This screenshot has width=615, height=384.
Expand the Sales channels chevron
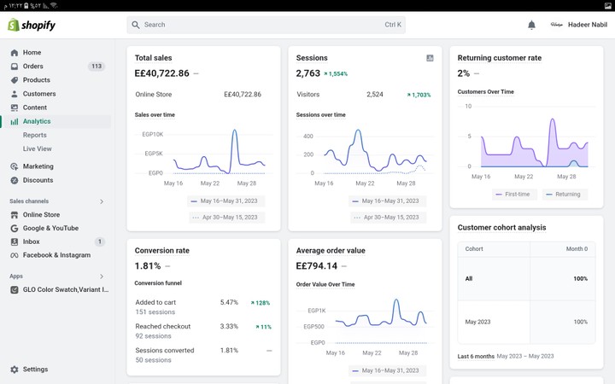click(x=102, y=201)
